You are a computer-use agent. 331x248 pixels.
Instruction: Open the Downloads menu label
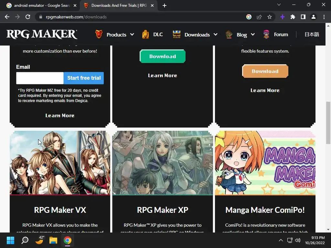pyautogui.click(x=197, y=35)
